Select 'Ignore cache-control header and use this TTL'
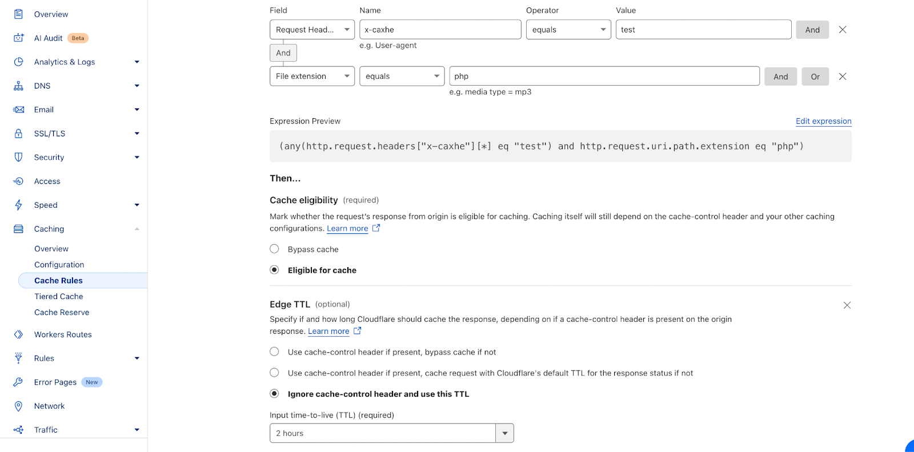This screenshot has height=452, width=914. tap(274, 394)
